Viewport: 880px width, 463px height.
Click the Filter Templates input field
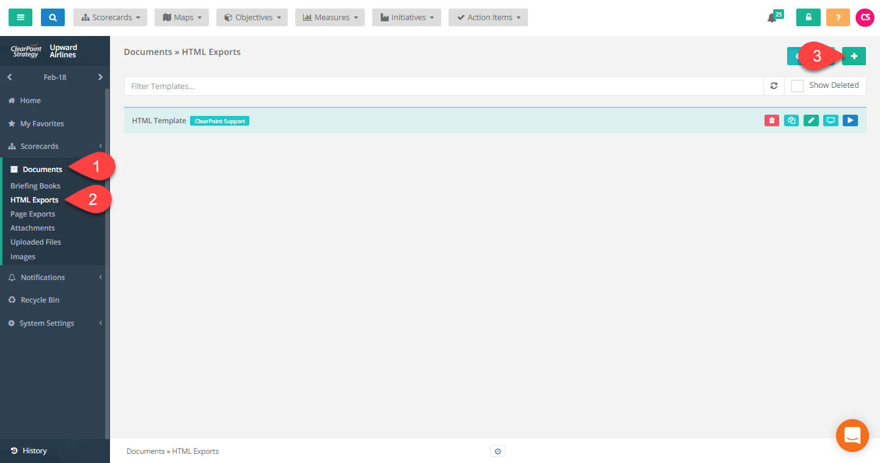pyautogui.click(x=443, y=86)
